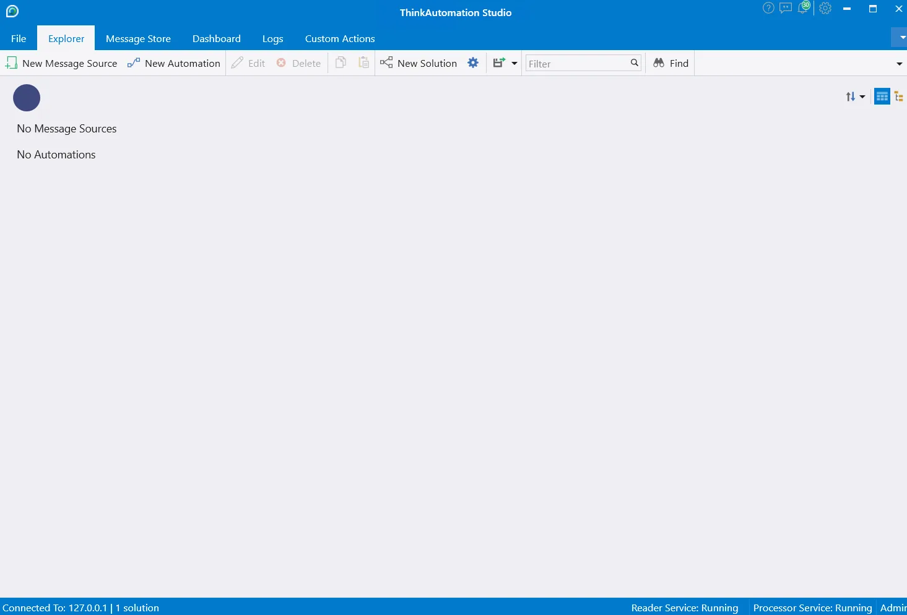Image resolution: width=907 pixels, height=615 pixels.
Task: Click the New Automation button
Action: [x=174, y=63]
